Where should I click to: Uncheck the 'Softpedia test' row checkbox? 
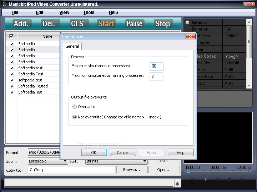[x=12, y=68]
